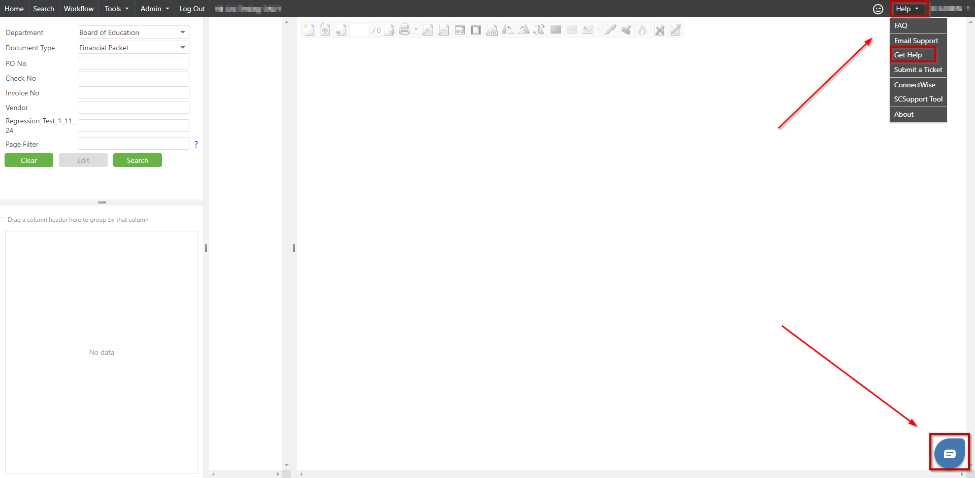Select the ABC text highlight tool
975x478 pixels.
[571, 30]
